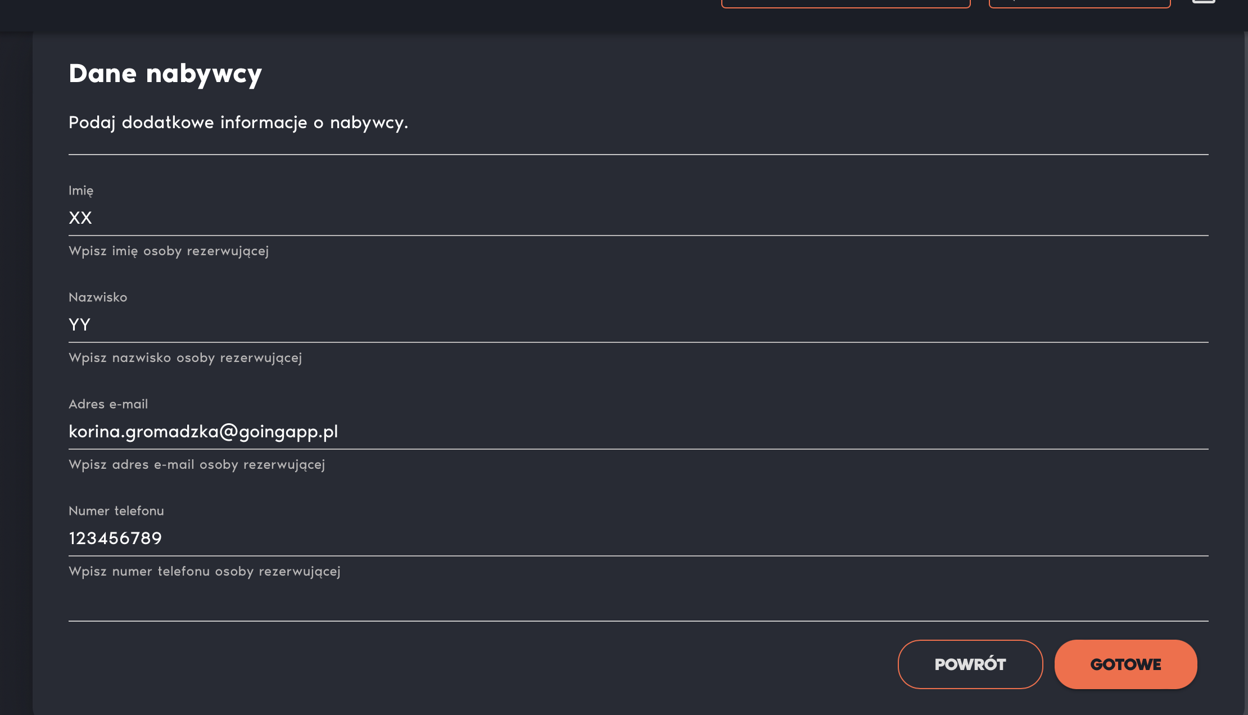Focus the Imię field containing XX

tap(639, 218)
